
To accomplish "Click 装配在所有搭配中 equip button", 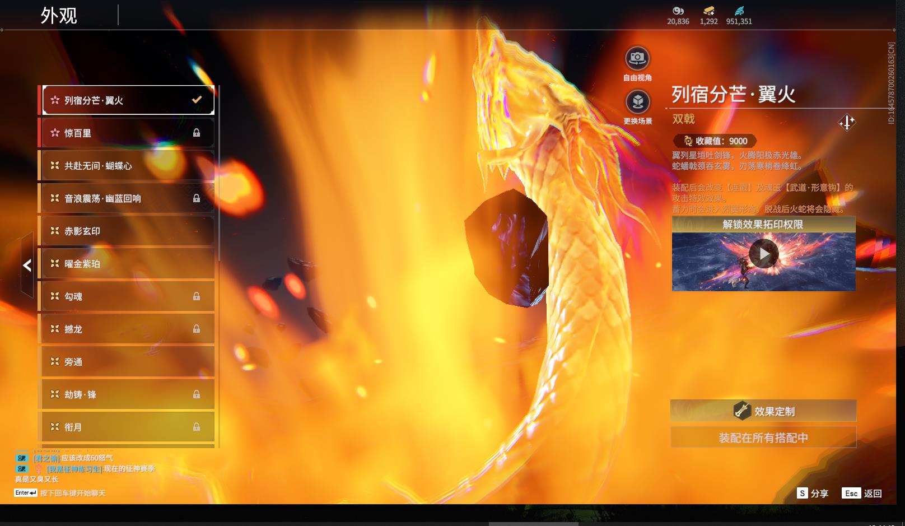I will [763, 437].
